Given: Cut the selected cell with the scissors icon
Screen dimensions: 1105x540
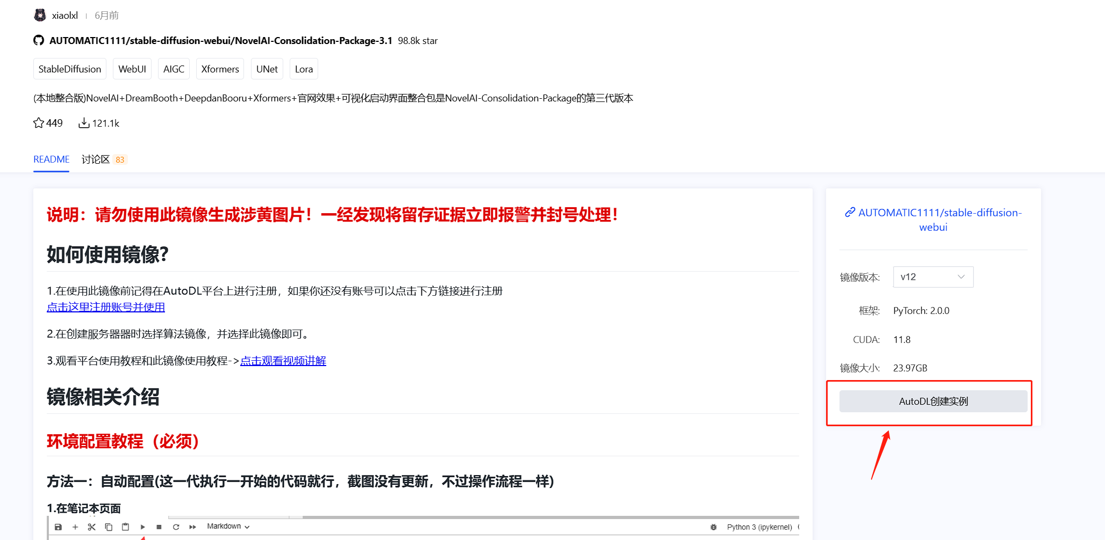Looking at the screenshot, I should coord(92,528).
